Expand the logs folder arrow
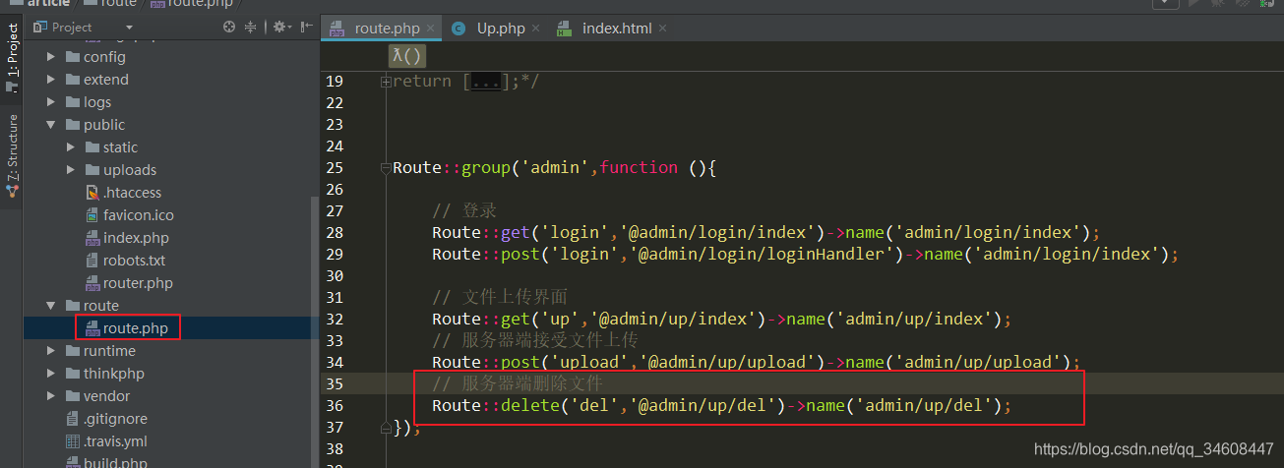 coord(52,102)
